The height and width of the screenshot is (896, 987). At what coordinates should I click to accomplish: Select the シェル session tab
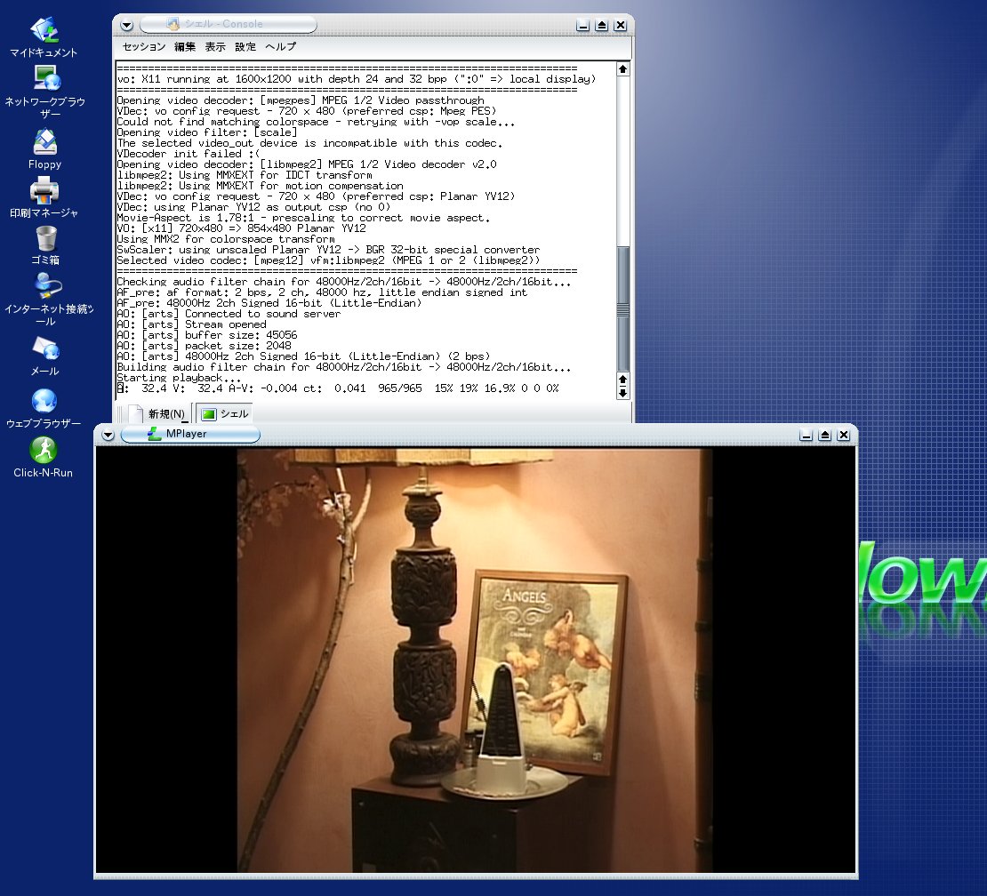[x=225, y=414]
